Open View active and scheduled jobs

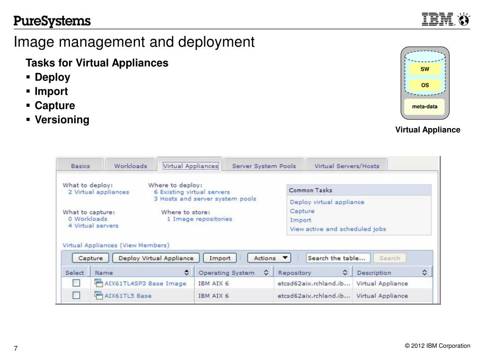(338, 229)
